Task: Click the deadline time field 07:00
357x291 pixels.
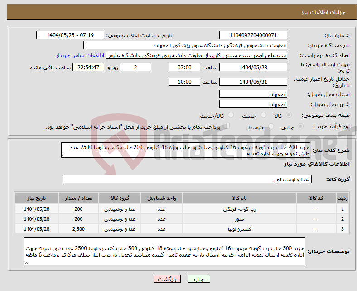Action: pos(184,67)
